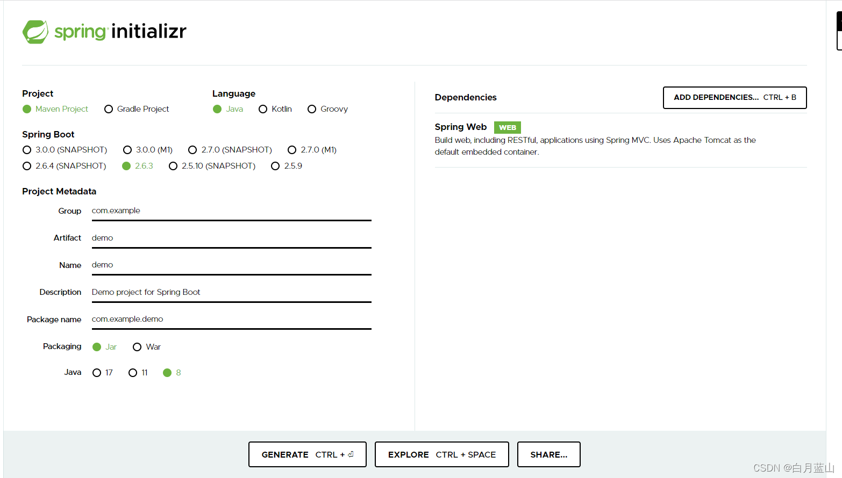Generate the project with GENERATE button
Image resolution: width=842 pixels, height=478 pixels.
[308, 454]
